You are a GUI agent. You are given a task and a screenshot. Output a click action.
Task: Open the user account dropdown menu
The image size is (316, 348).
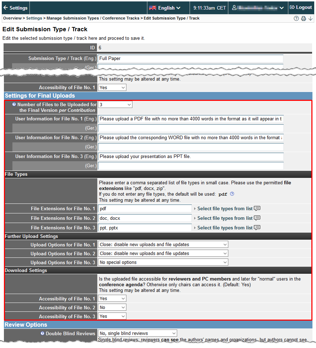point(258,8)
